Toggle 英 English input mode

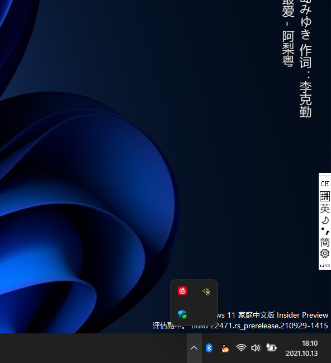tap(325, 209)
